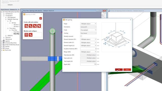Select the Architectural tree item

click(x=9, y=14)
